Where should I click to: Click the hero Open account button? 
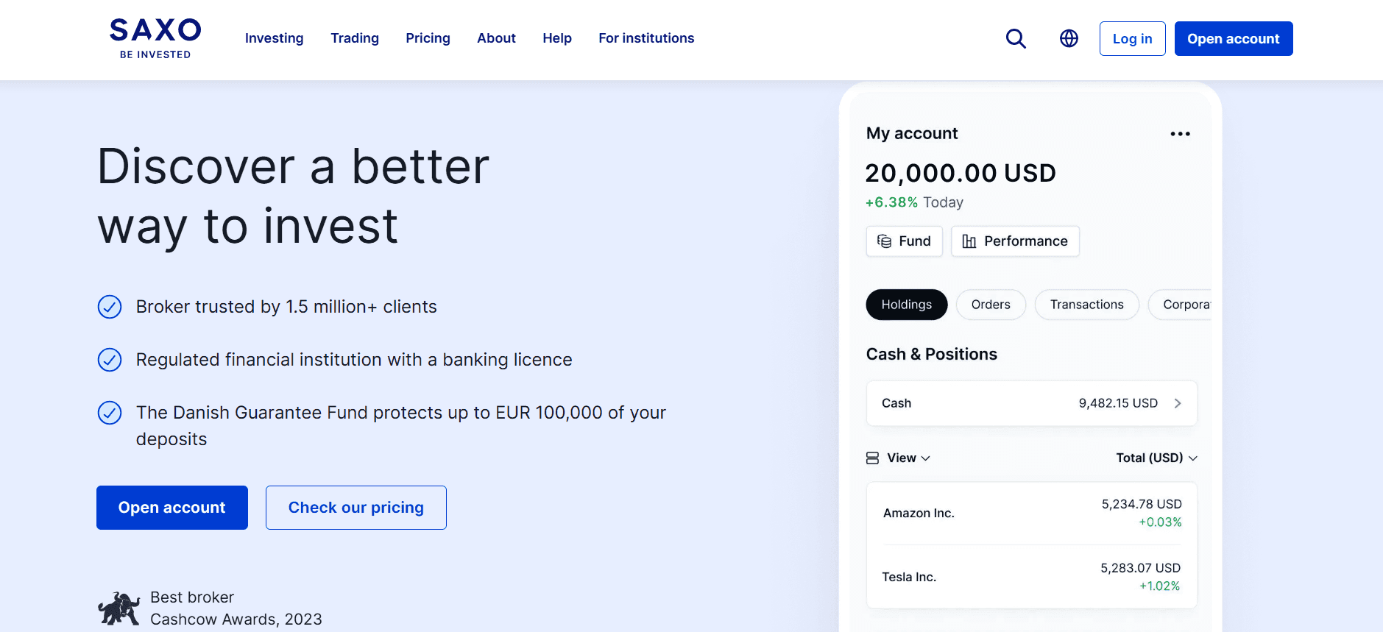click(171, 508)
